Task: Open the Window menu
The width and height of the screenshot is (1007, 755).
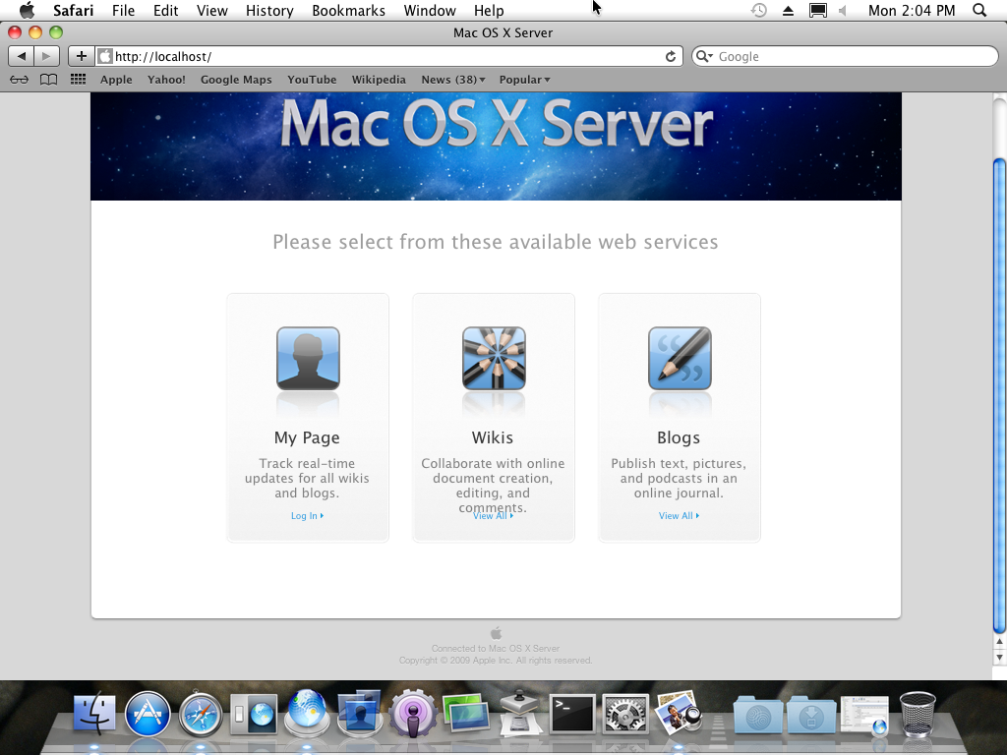Action: [x=430, y=10]
